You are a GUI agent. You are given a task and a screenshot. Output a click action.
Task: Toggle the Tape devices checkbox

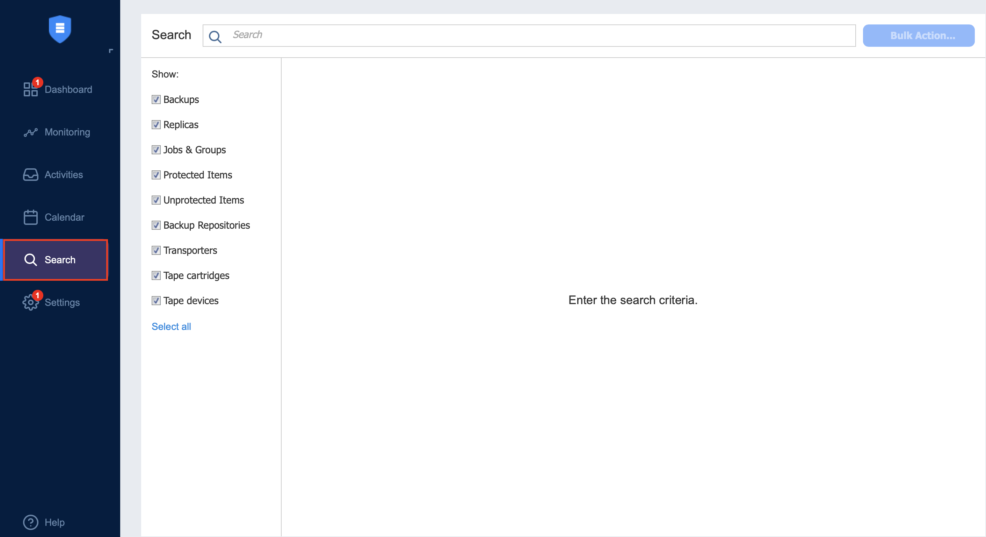156,301
